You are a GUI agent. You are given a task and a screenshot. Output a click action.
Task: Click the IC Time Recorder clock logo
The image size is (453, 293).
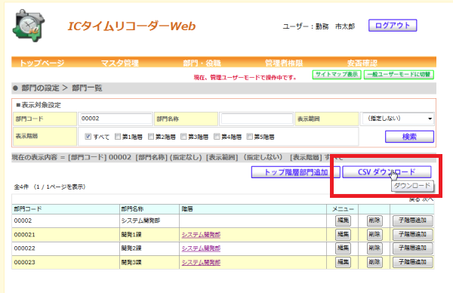point(29,26)
